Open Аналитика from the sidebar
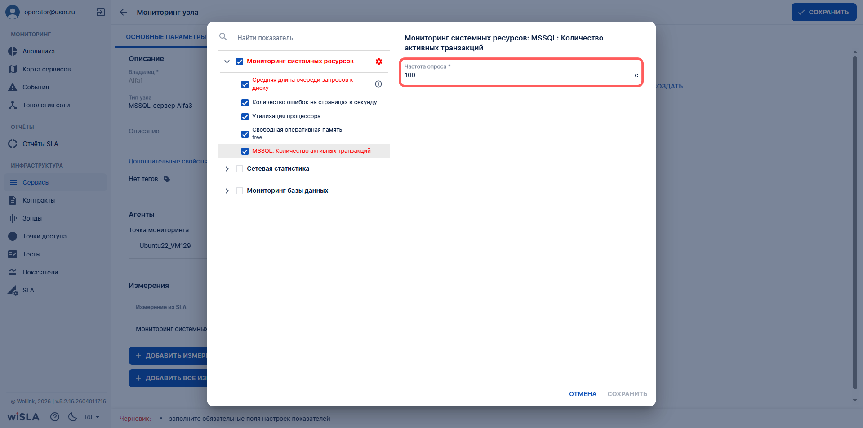This screenshot has width=863, height=428. click(55, 51)
